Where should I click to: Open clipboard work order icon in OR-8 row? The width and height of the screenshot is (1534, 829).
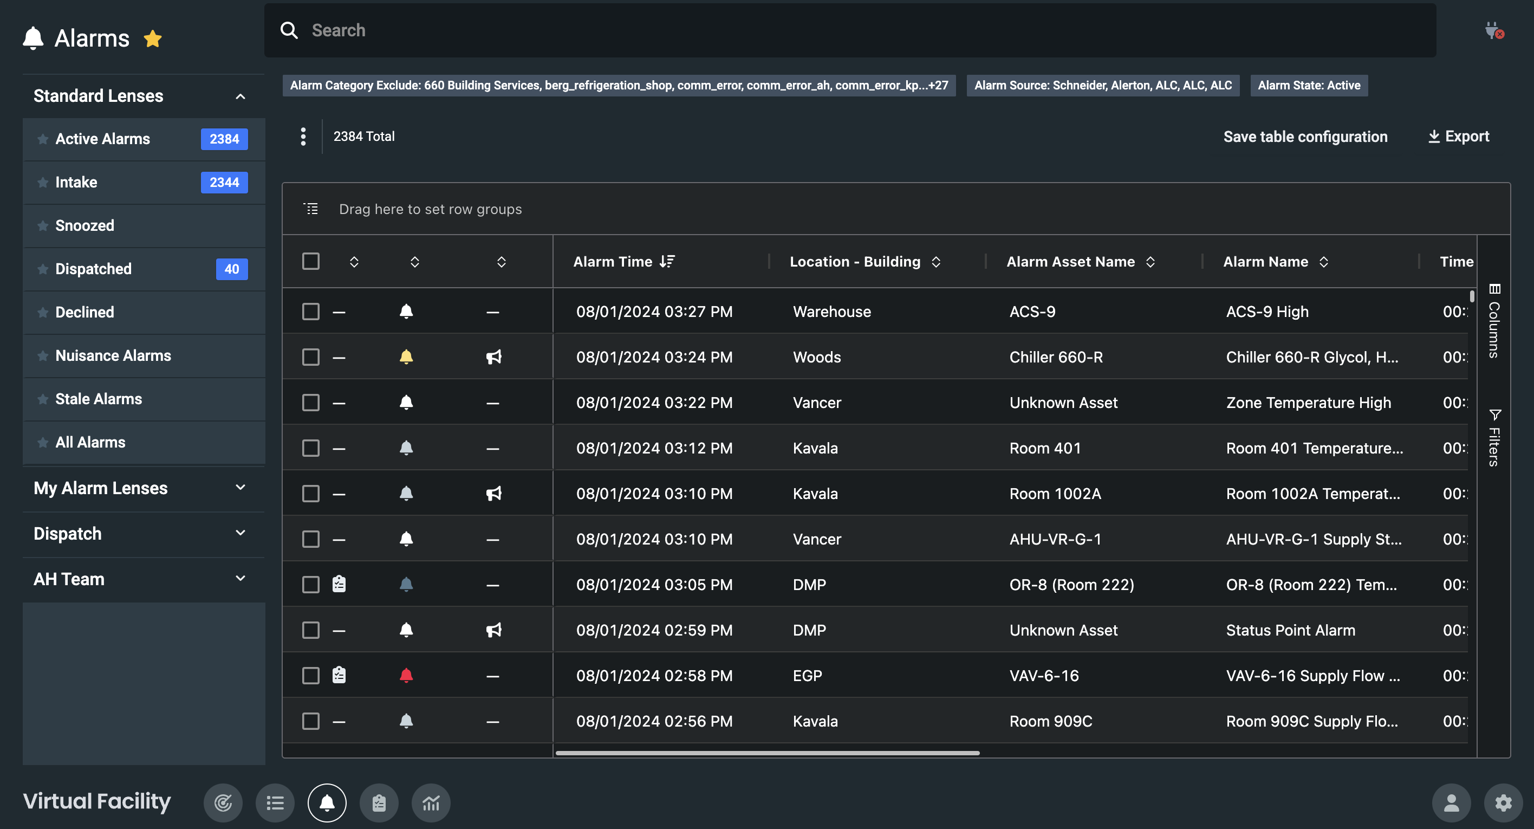[x=339, y=584]
